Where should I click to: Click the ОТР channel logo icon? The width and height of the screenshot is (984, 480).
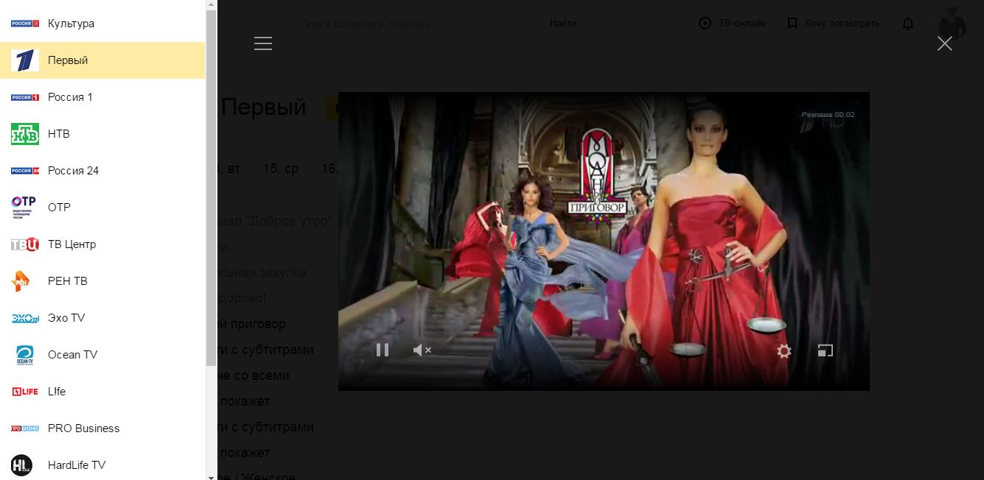[x=24, y=208]
